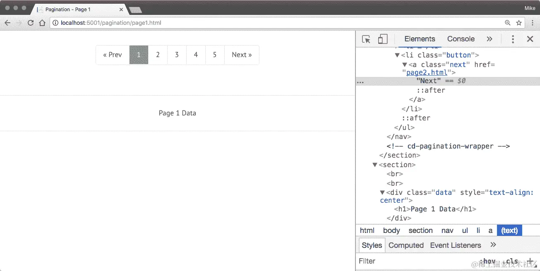Collapse the a class="next" node
This screenshot has width=540, height=271.
pyautogui.click(x=405, y=65)
